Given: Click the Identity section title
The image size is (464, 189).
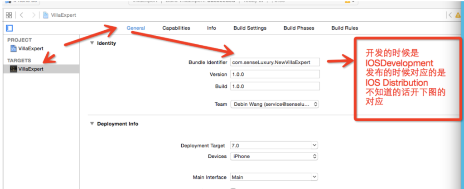Looking at the screenshot, I should pos(106,43).
